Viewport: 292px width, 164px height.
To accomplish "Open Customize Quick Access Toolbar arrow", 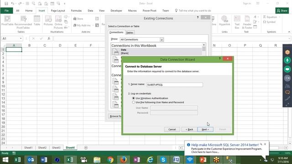I will tap(65, 4).
